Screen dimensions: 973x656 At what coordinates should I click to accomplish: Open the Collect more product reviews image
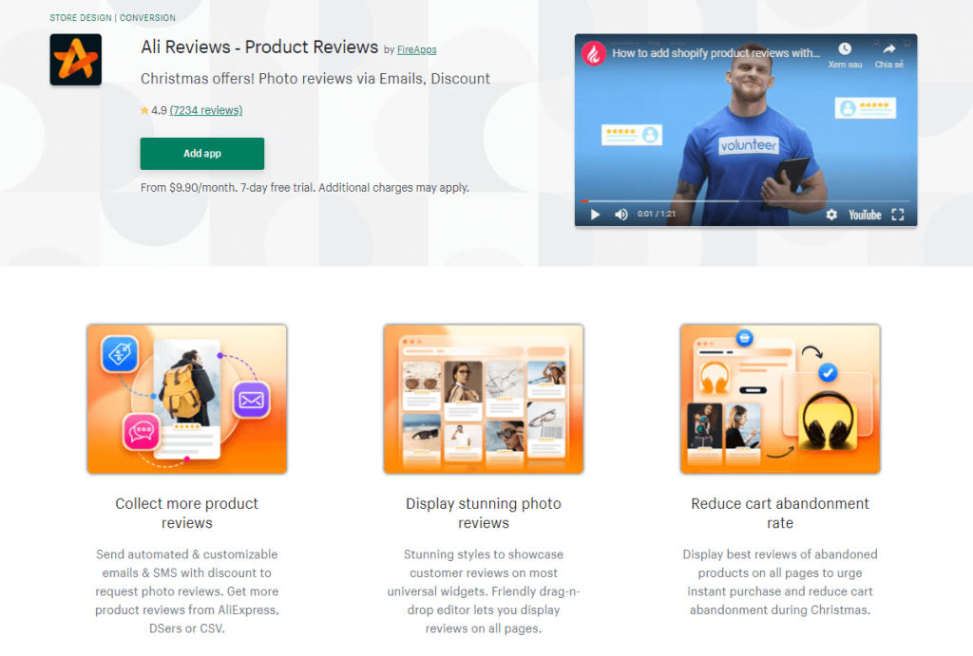click(187, 399)
